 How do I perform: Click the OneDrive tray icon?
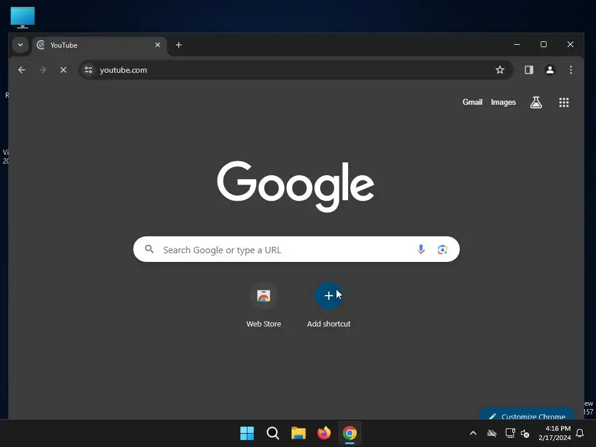coord(492,433)
